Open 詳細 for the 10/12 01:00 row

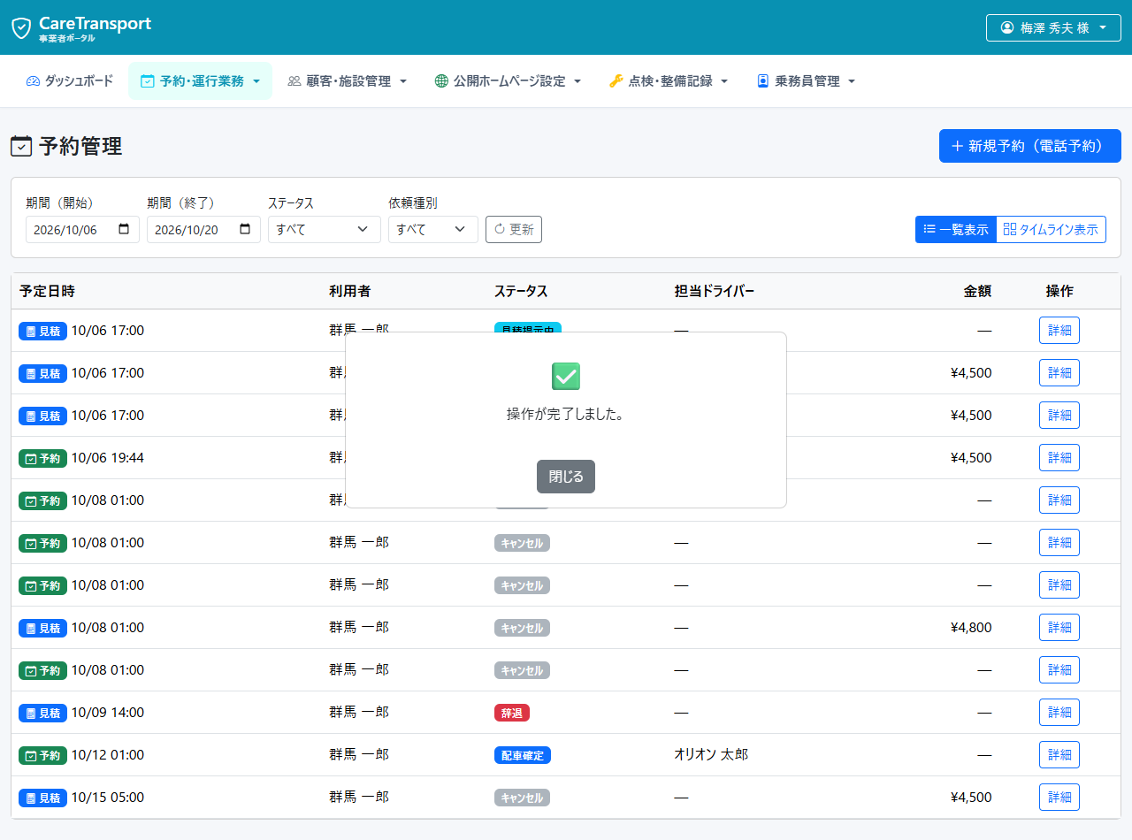click(1059, 755)
